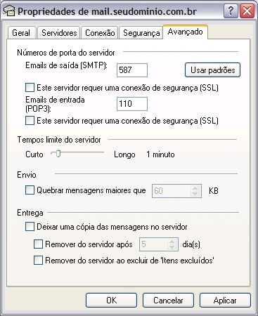Screen dimensions: 258x316
Task: Toggle Remover ao excluir de Itens excluídos
Action: (x=38, y=261)
